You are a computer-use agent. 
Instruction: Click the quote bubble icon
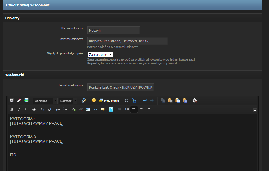[103, 109]
